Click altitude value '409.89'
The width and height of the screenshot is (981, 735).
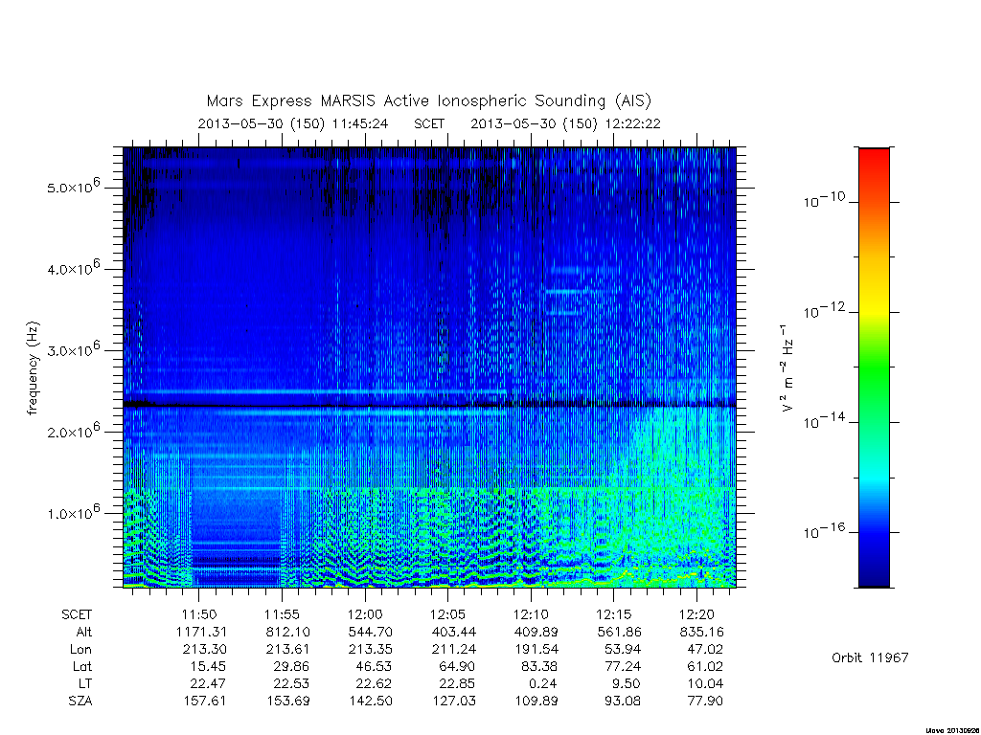536,632
